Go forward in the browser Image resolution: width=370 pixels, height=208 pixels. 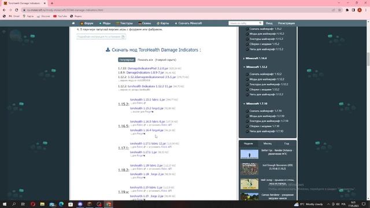coord(10,10)
